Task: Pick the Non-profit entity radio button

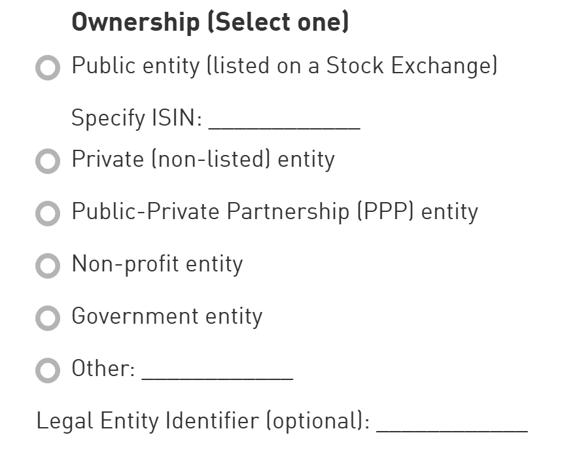Action: tap(48, 266)
